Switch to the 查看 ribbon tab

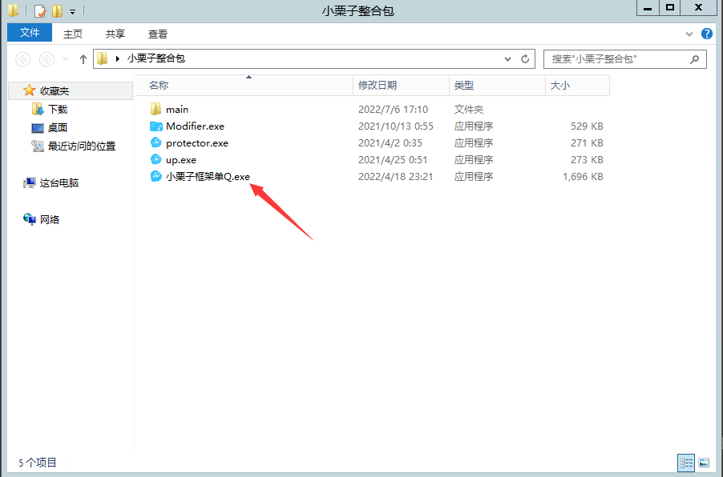tap(158, 34)
